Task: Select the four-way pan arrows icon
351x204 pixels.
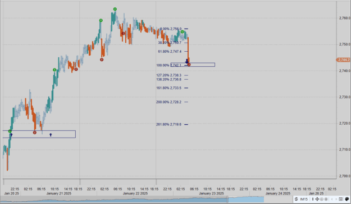Action: click(317, 199)
